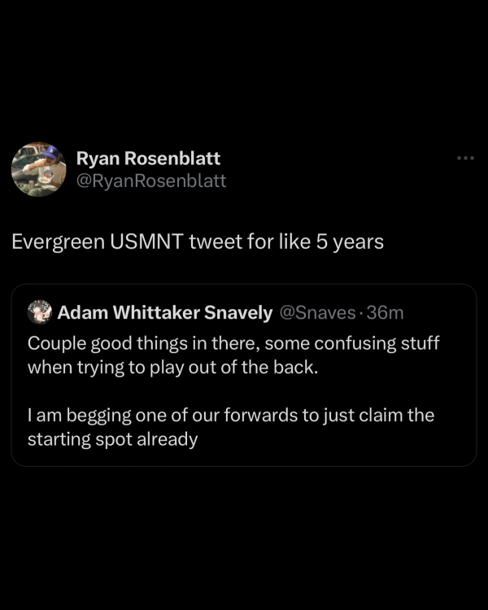Click the word "tweet" in main post

pos(213,242)
